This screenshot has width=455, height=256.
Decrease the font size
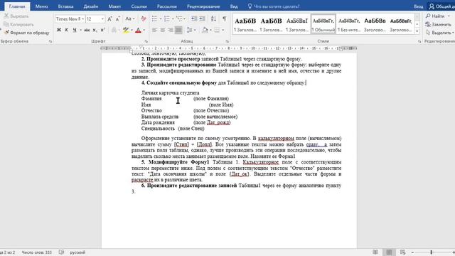117,19
